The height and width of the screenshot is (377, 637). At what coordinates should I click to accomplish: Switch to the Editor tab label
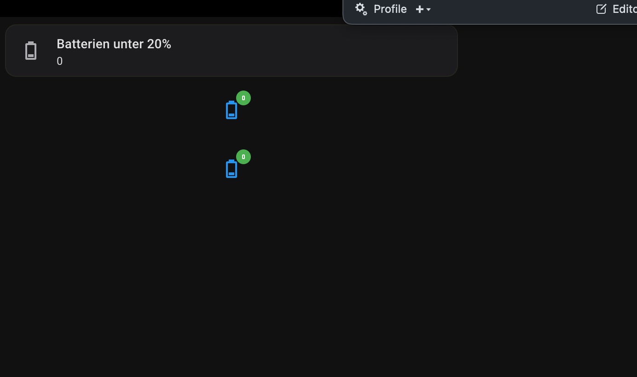(x=625, y=9)
